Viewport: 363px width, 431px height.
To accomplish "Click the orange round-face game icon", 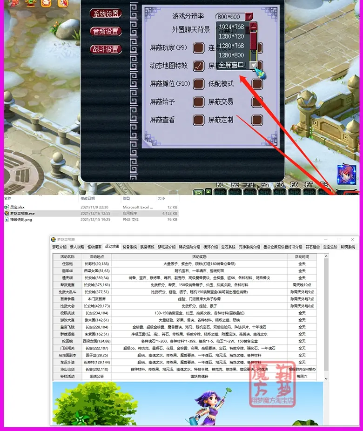I will pos(46,3).
